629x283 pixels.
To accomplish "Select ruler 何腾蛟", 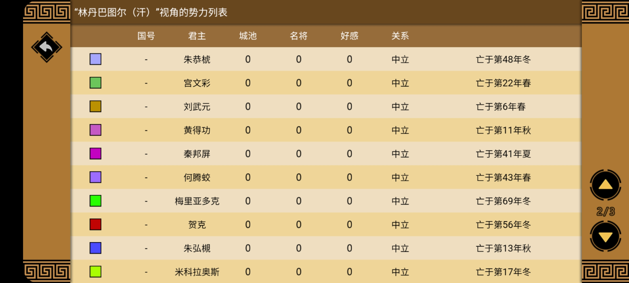I will [197, 177].
